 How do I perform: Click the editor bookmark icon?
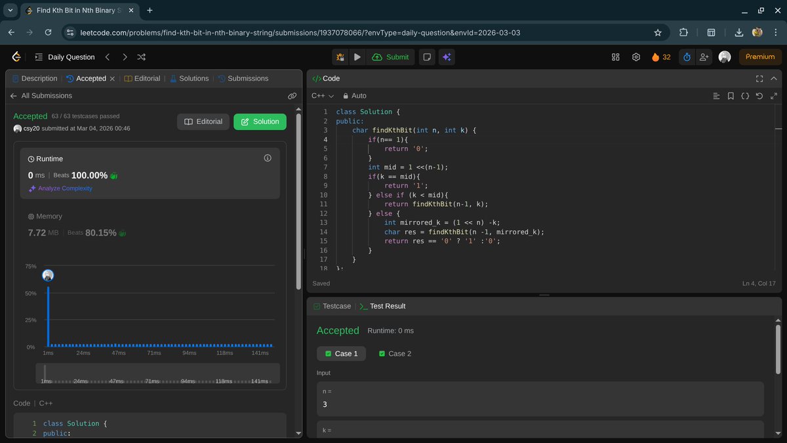tap(731, 96)
